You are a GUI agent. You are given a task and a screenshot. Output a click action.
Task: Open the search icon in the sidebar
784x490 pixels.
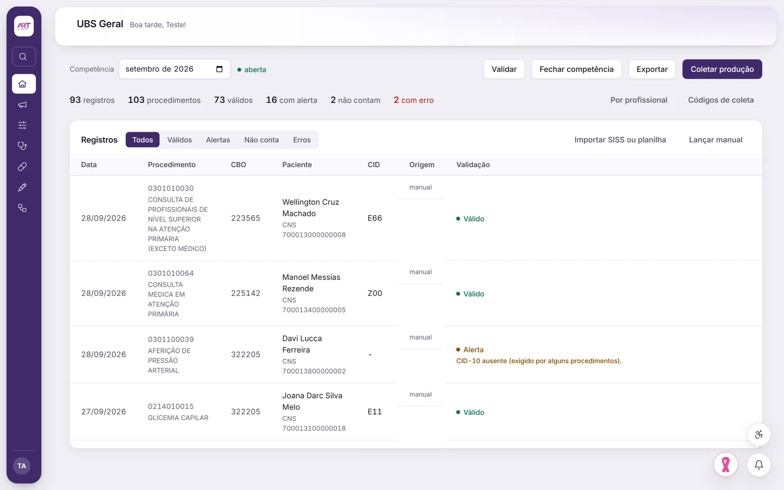(24, 57)
